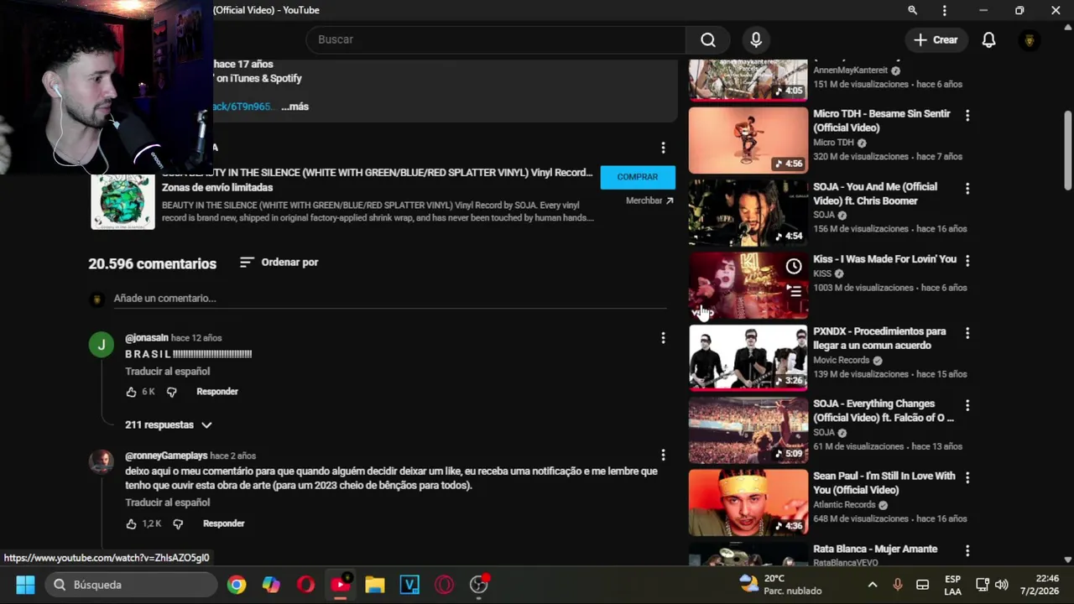Translate the BRASIL comment to Spanish
Viewport: 1074px width, 604px height.
(x=168, y=372)
